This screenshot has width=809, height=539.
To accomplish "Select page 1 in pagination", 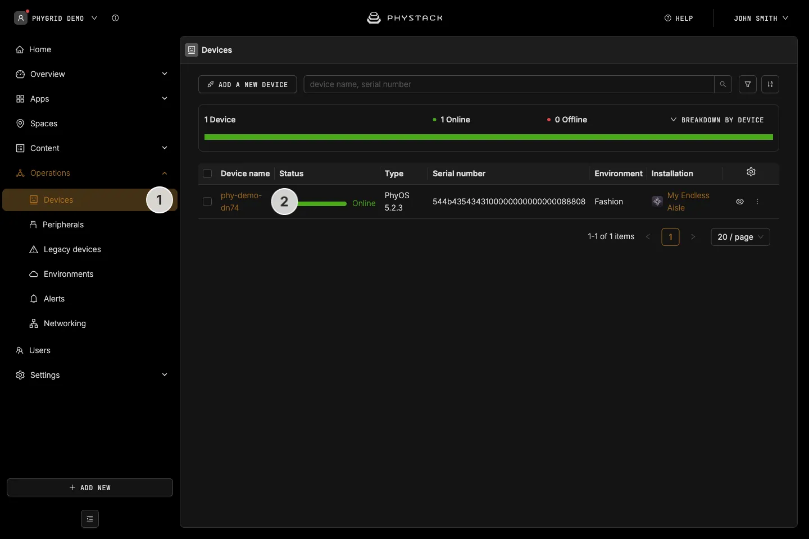I will pos(670,237).
